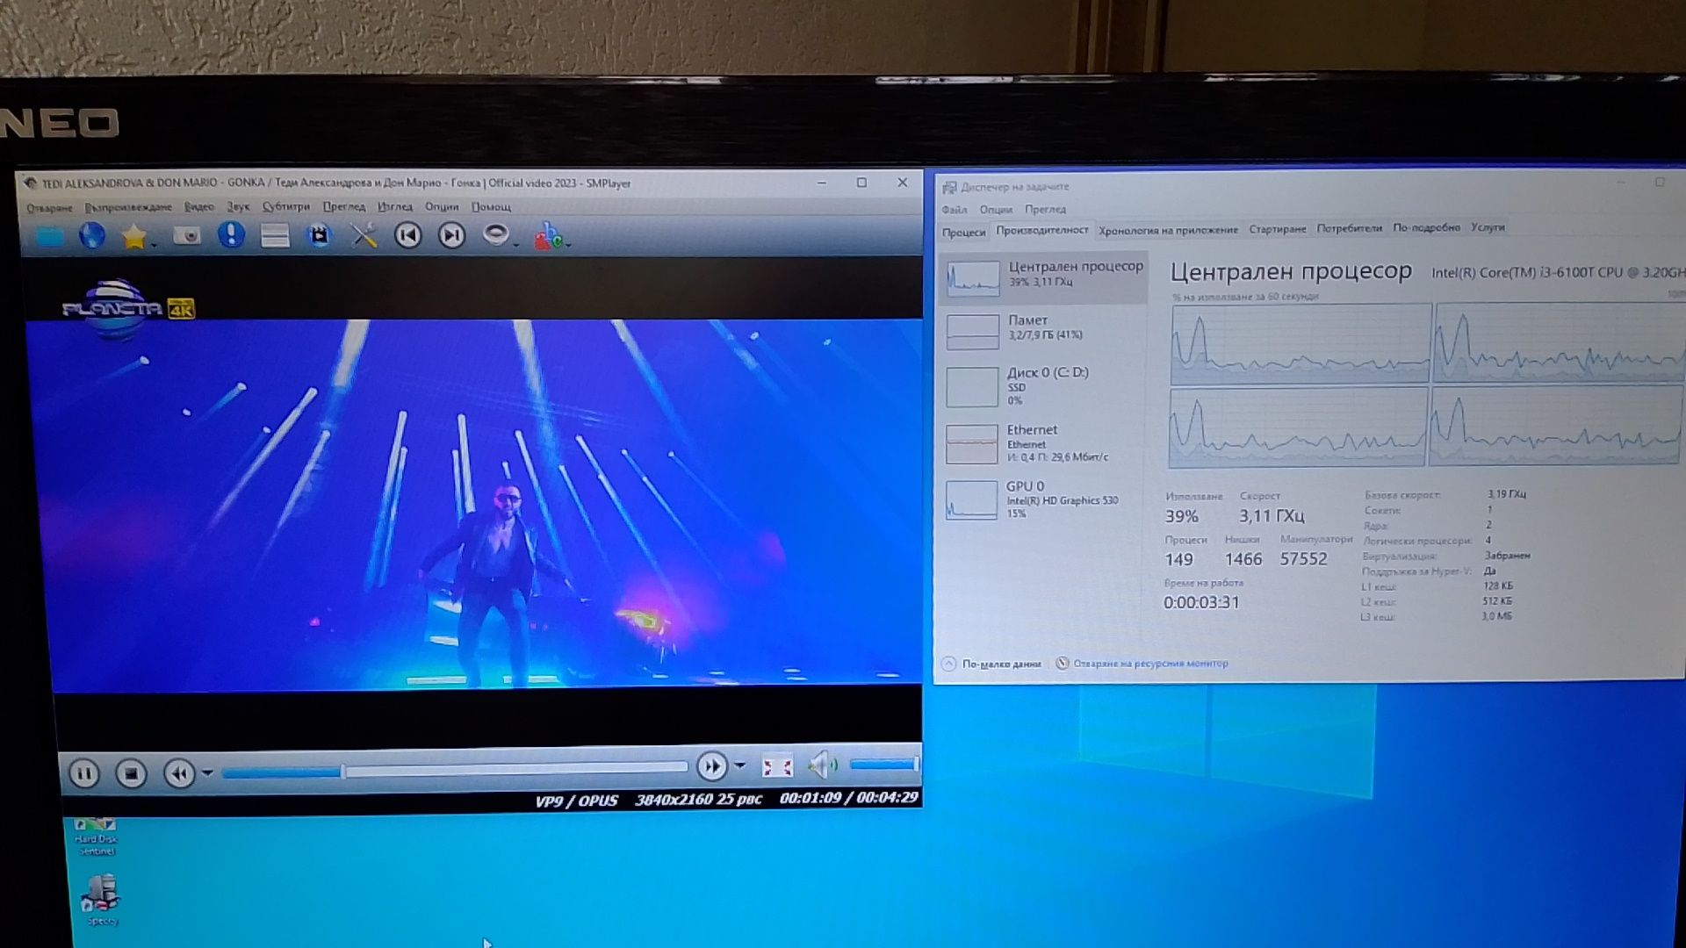Maximize the SMPlayer window
This screenshot has width=1686, height=948.
click(x=861, y=183)
